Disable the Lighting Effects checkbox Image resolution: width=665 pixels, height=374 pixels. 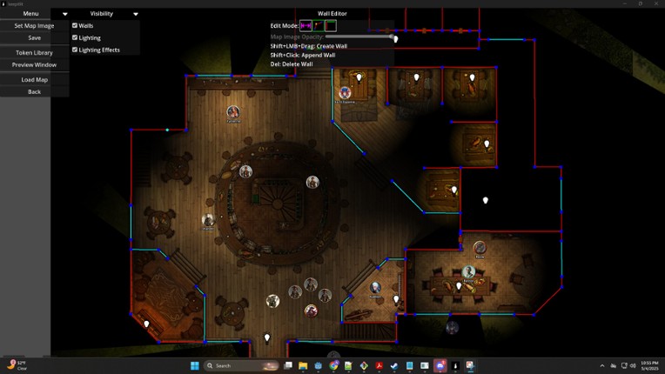coord(75,50)
